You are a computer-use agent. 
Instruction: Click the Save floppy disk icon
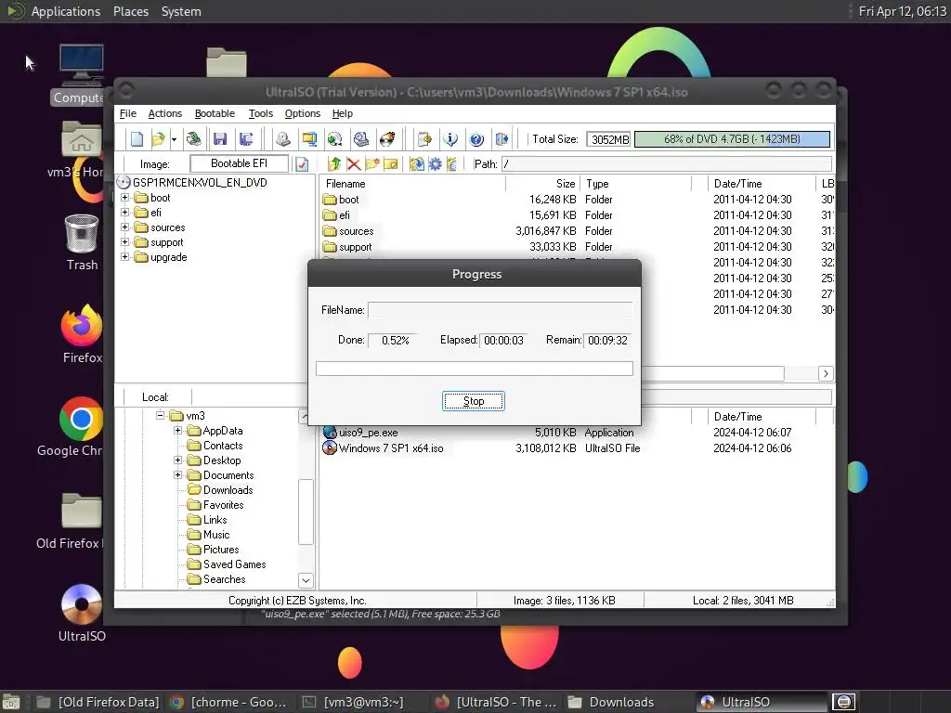[219, 139]
